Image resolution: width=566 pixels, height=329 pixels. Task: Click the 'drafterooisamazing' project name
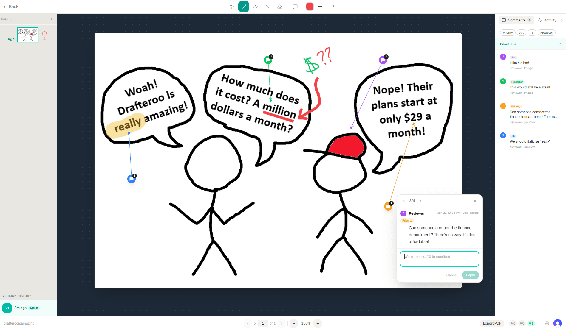pyautogui.click(x=19, y=323)
